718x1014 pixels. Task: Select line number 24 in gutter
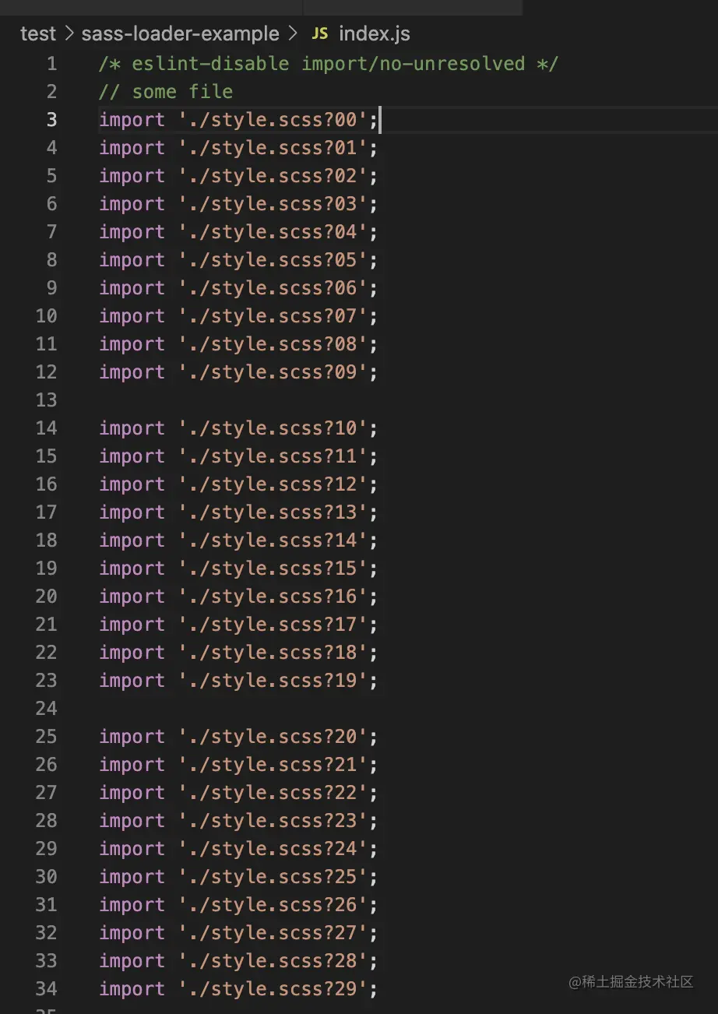point(46,709)
